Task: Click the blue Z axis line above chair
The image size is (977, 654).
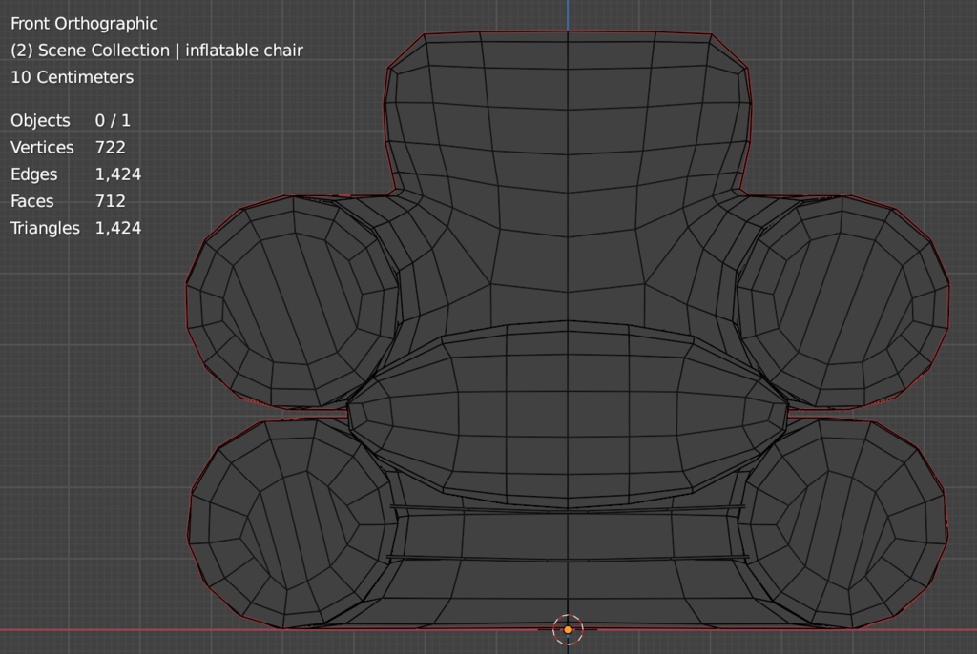Action: (568, 14)
